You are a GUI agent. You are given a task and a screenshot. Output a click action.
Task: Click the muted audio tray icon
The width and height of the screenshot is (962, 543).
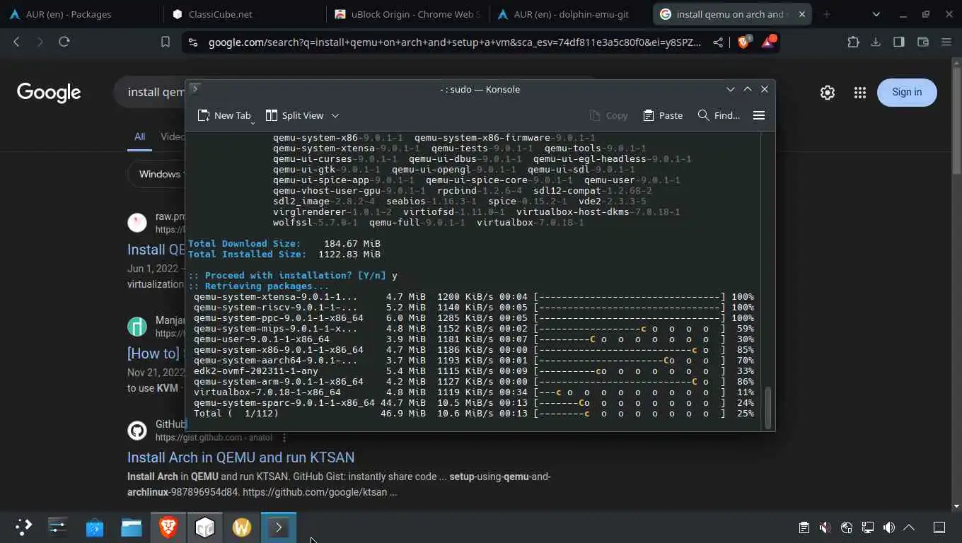point(825,527)
